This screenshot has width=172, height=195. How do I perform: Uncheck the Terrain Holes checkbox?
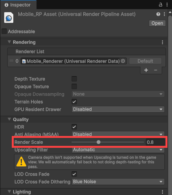tap(74, 102)
